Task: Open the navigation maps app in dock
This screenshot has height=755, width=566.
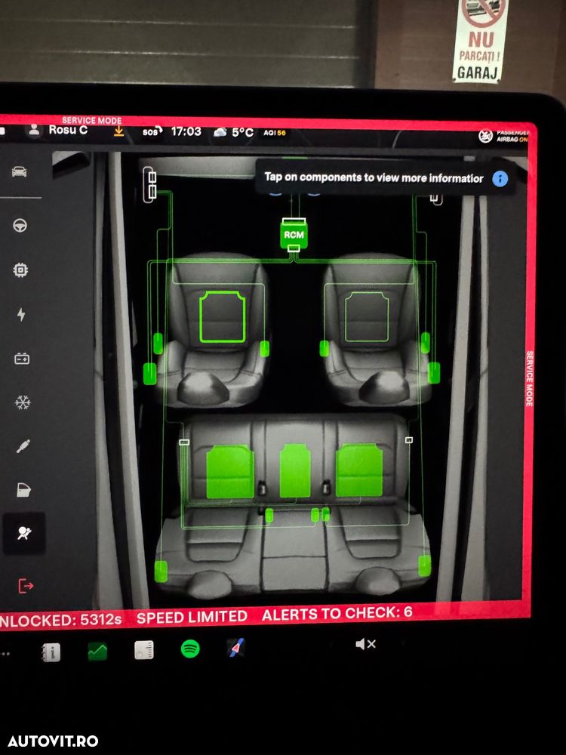Action: click(235, 648)
